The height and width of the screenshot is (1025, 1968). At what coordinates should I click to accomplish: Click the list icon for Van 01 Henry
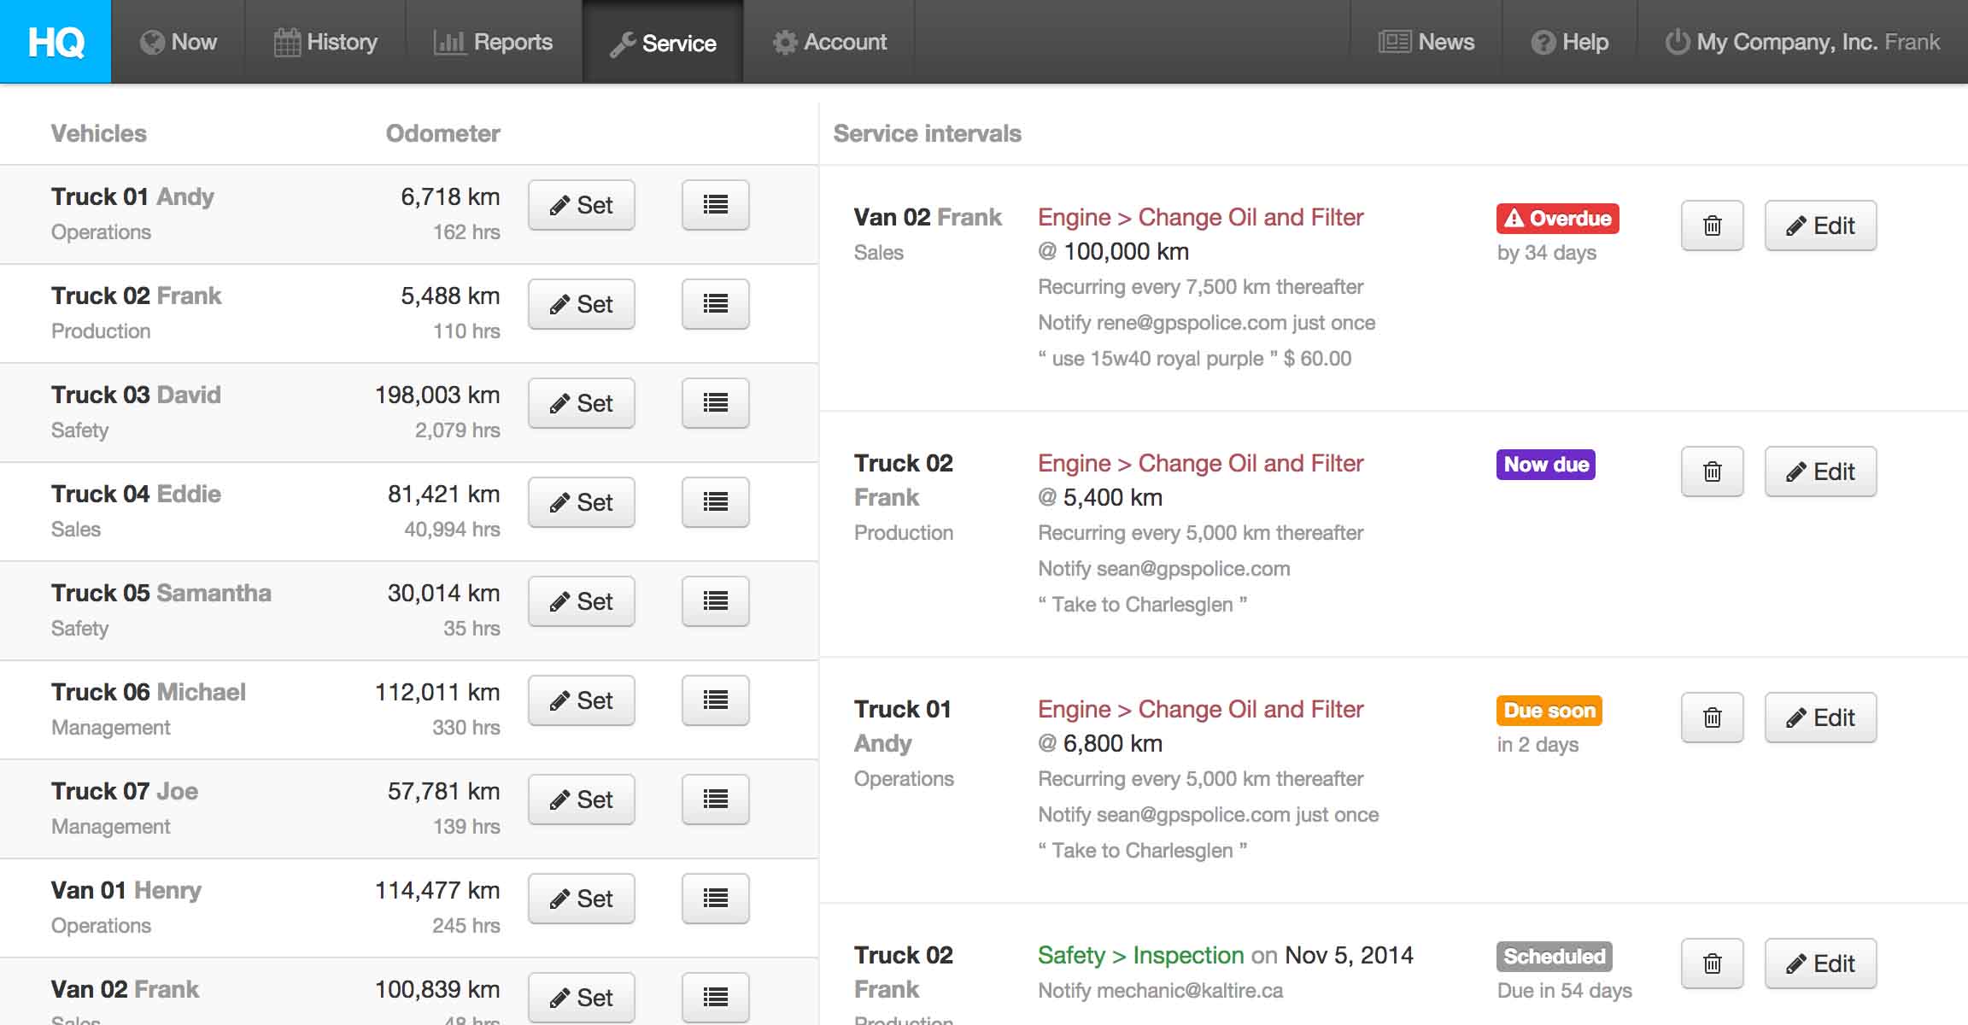point(715,899)
